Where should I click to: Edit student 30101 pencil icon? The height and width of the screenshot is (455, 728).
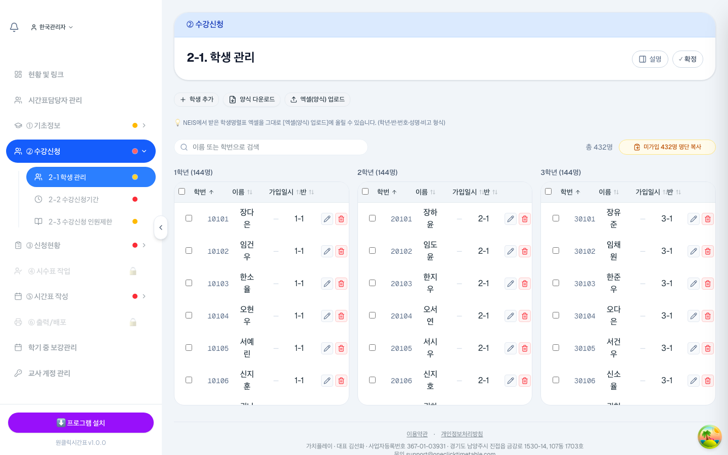(x=694, y=219)
